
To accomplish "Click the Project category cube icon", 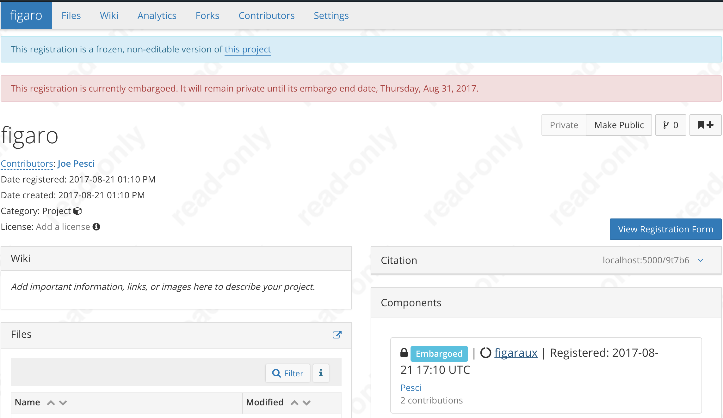I will [77, 211].
